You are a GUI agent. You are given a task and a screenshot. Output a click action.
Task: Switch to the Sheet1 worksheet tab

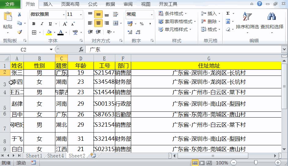click(x=34, y=156)
